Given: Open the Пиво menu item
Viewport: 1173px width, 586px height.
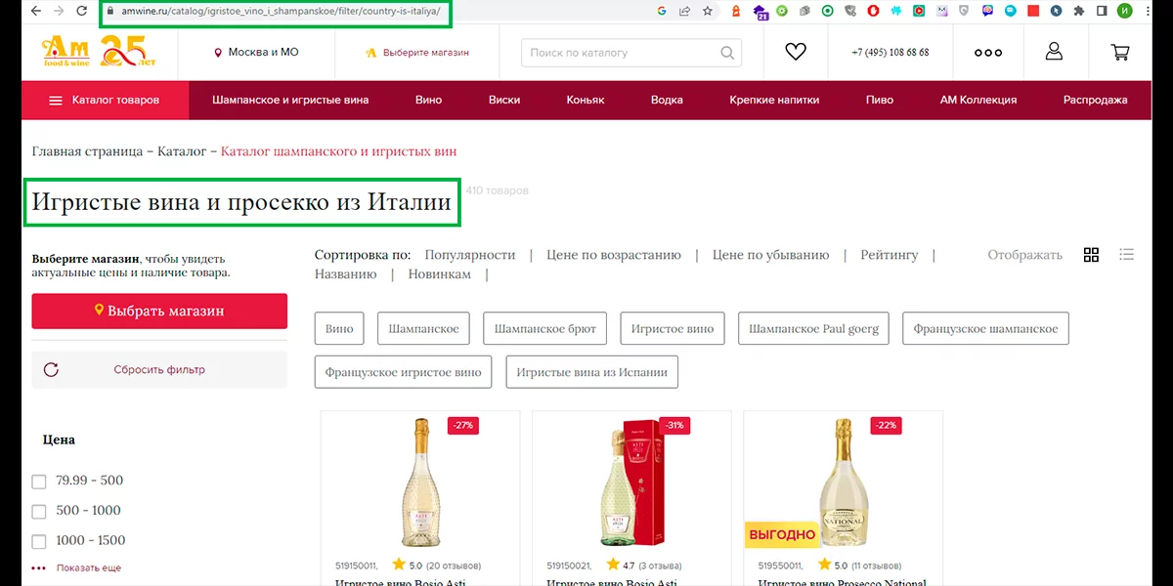Looking at the screenshot, I should click(880, 100).
